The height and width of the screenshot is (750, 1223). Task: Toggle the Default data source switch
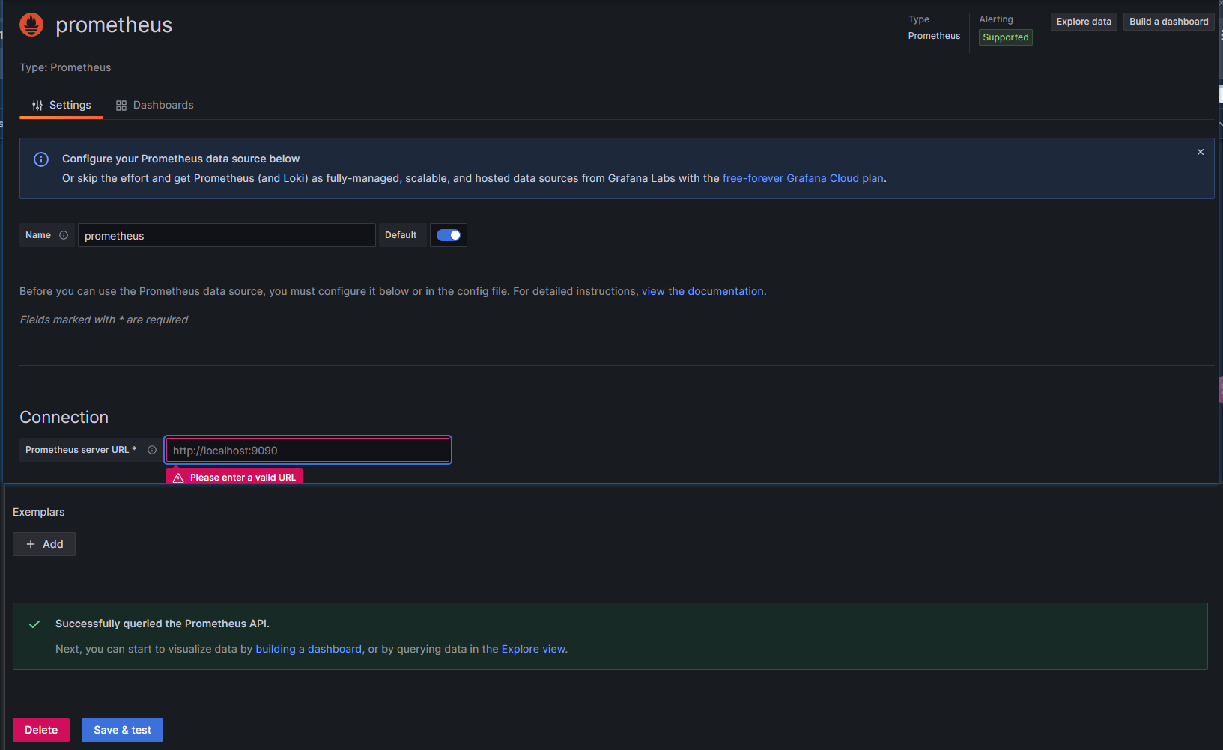(x=449, y=235)
